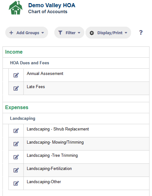
Task: Click the HOA Dues and Fees group
Action: [x=76, y=63]
